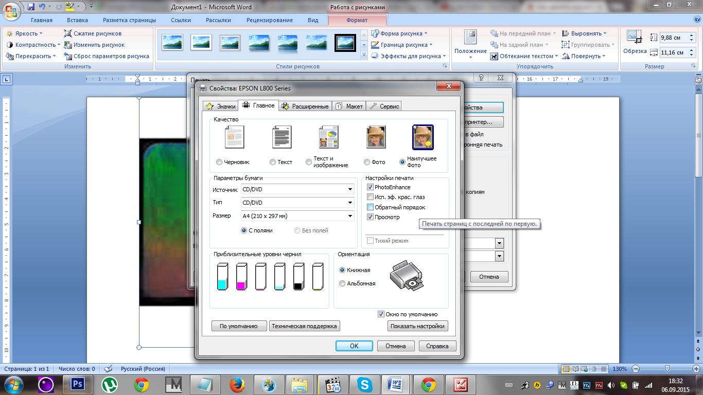Click the volume speaker icon in system tray
703x395 pixels.
(x=611, y=385)
